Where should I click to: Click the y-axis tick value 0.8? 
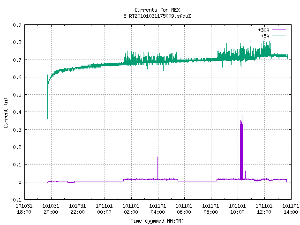(x=17, y=42)
